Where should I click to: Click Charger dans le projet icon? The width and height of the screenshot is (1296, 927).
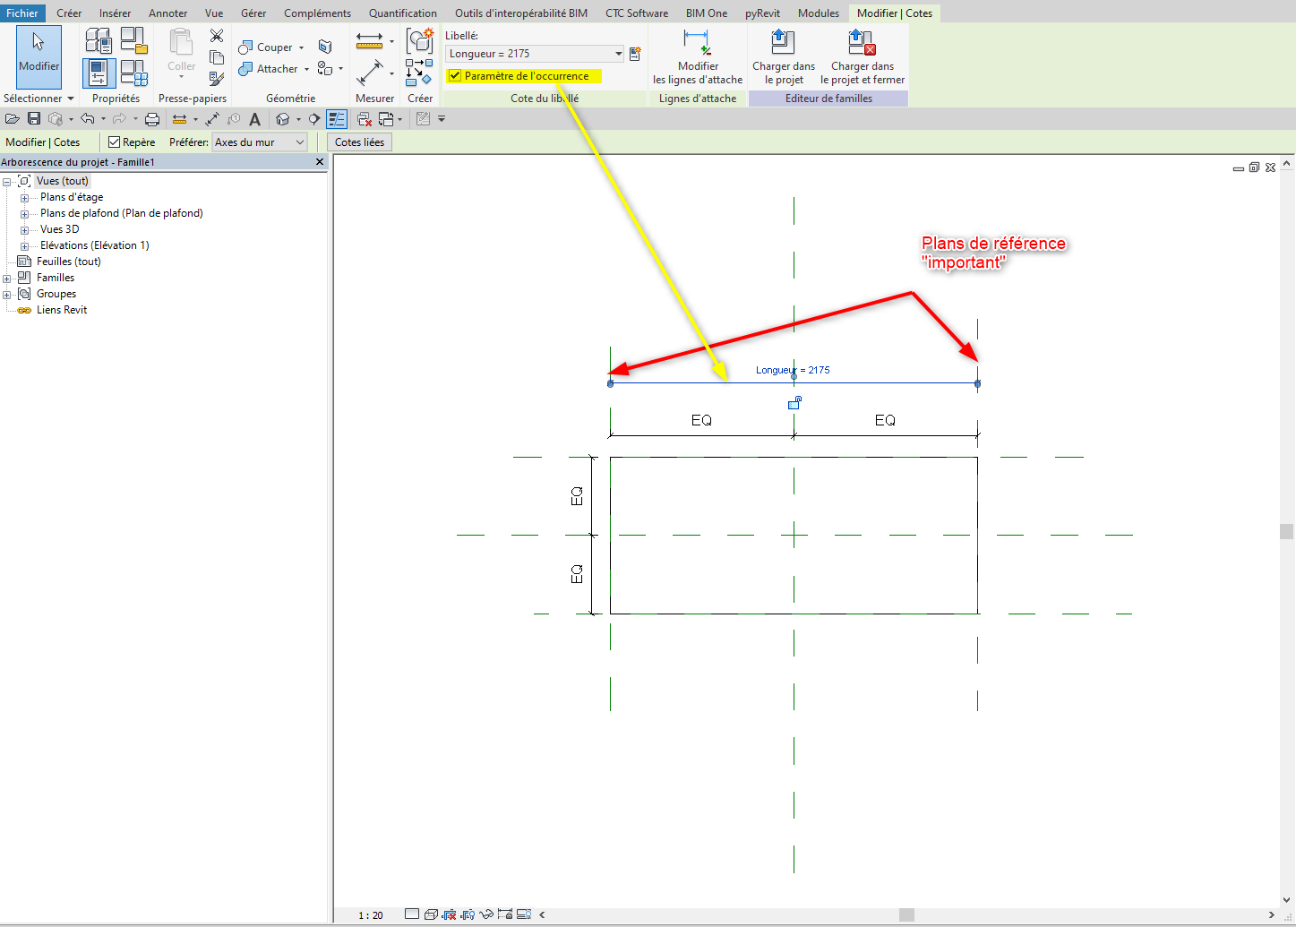pos(783,57)
